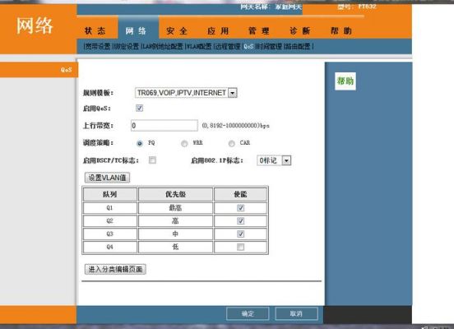Open the 规则模板 template dropdown
This screenshot has width=454, height=329.
[186, 93]
